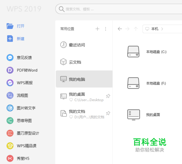This screenshot has height=164, width=182.
Task: Open the 思维导图 mind map icon
Action: [10, 121]
